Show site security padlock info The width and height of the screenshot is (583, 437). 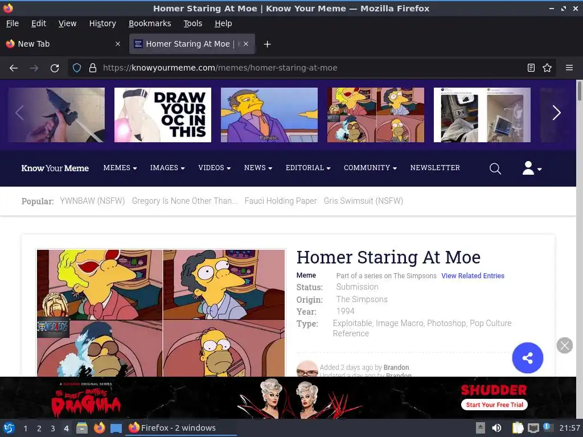point(93,68)
